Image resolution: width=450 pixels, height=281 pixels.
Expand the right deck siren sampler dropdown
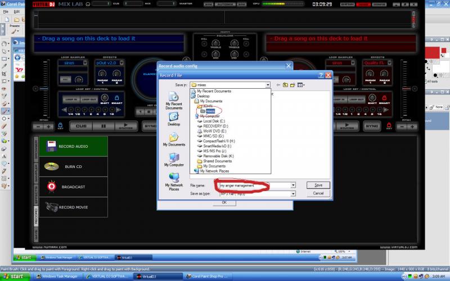353,63
